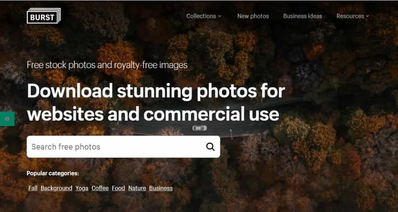Click the white car in hero image
Image resolution: width=398 pixels, height=212 pixels.
pos(199,128)
